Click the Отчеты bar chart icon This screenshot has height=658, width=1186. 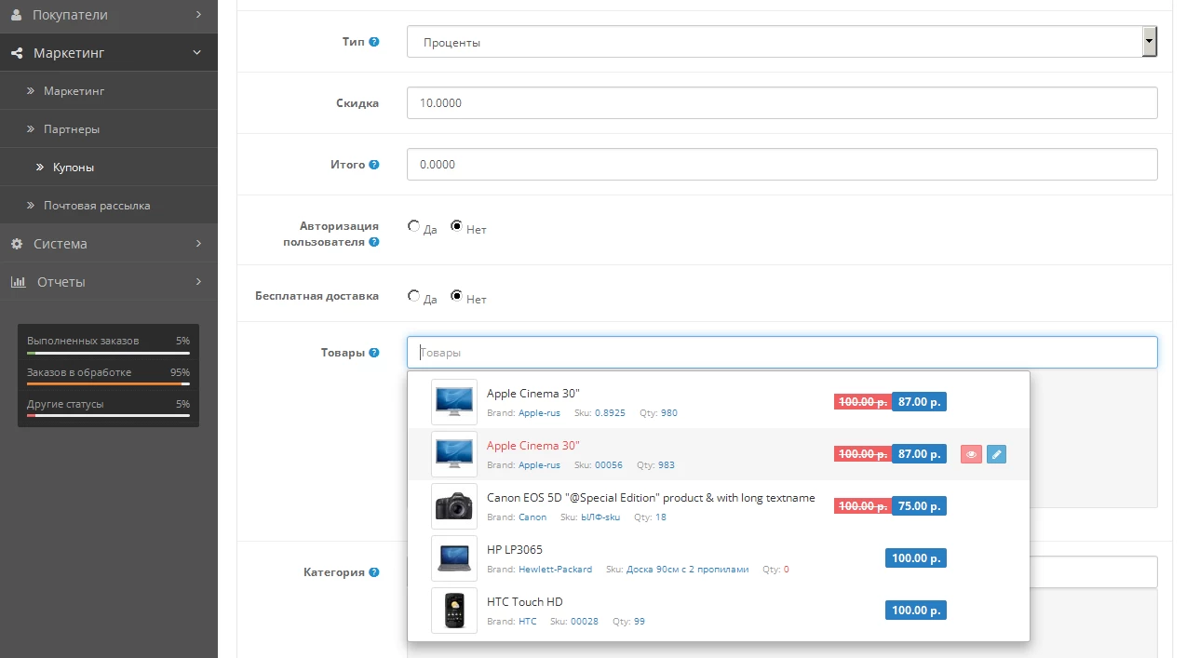click(18, 282)
